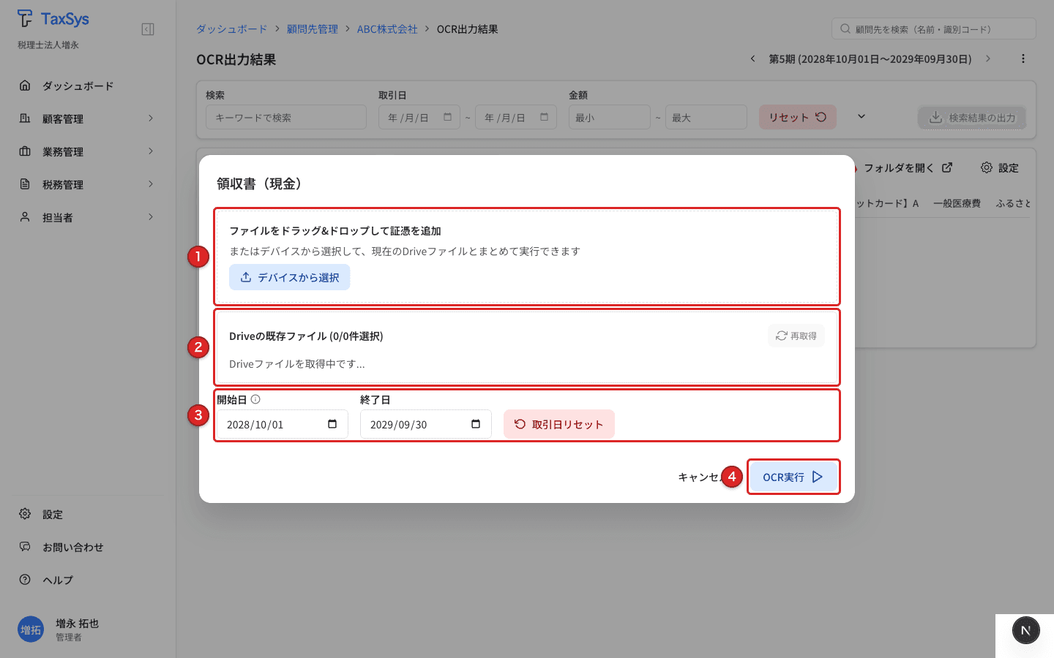
Task: Open settings via the sidebar gear icon
Action: 25,514
